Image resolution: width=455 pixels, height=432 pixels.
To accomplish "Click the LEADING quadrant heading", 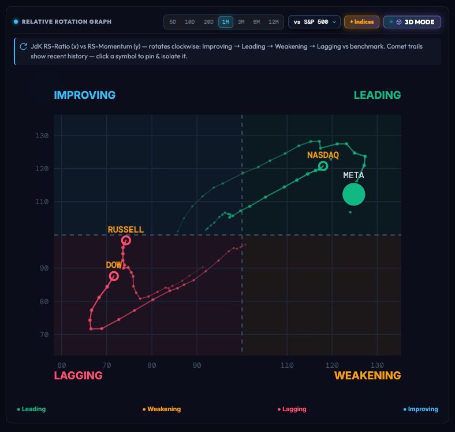I will click(x=377, y=95).
